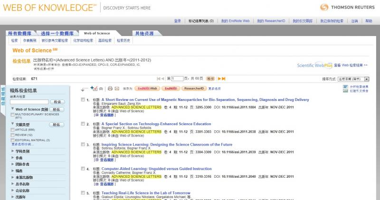Select checkbox for record 1 Magnetic Nanoparticles review
The image size is (380, 200).
tap(83, 100)
